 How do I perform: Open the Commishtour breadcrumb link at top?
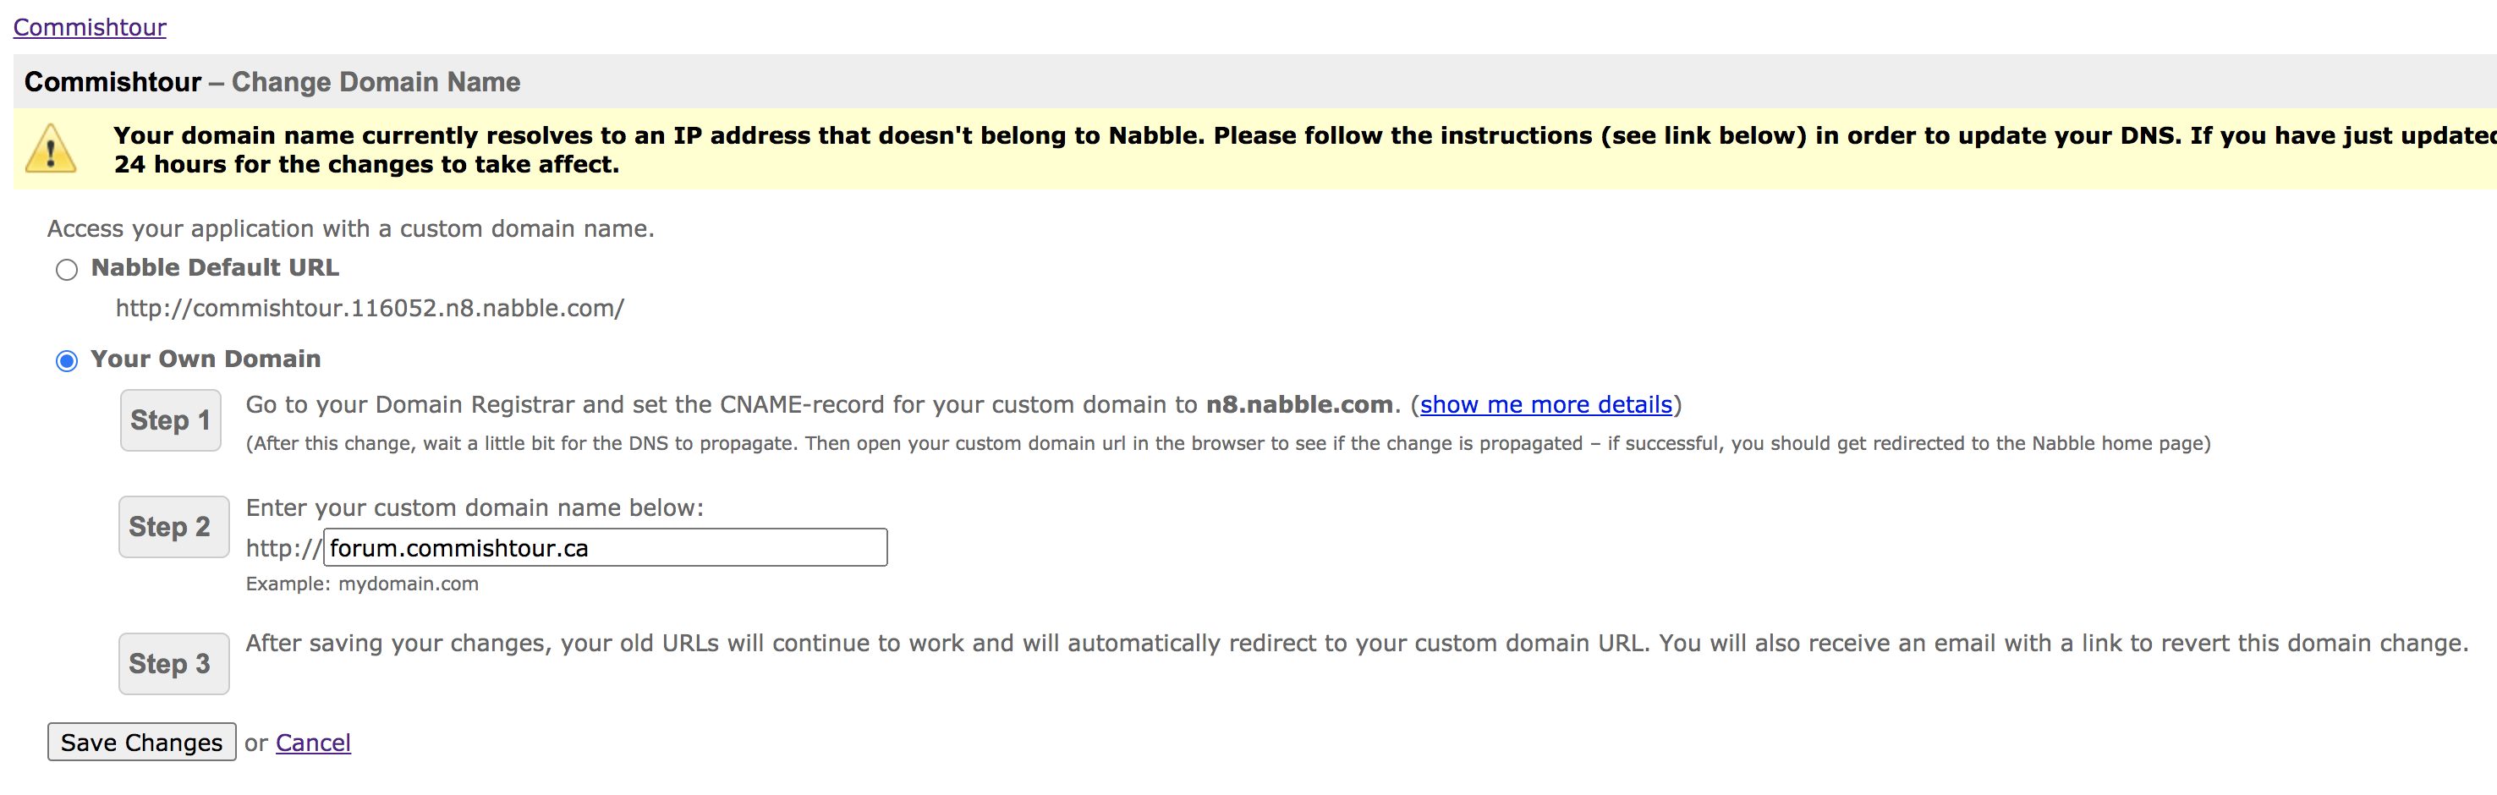89,27
